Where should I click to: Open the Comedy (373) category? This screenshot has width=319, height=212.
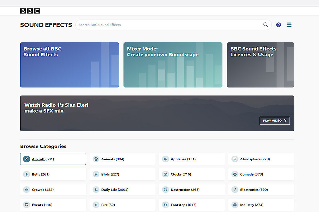pyautogui.click(x=251, y=174)
